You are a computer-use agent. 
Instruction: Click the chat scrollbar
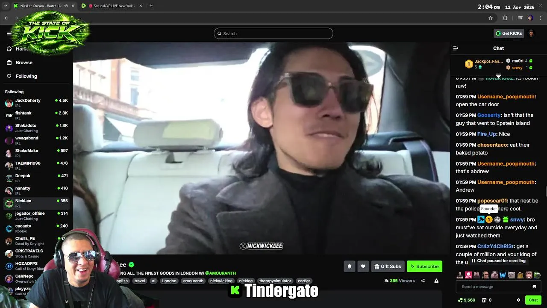545,192
